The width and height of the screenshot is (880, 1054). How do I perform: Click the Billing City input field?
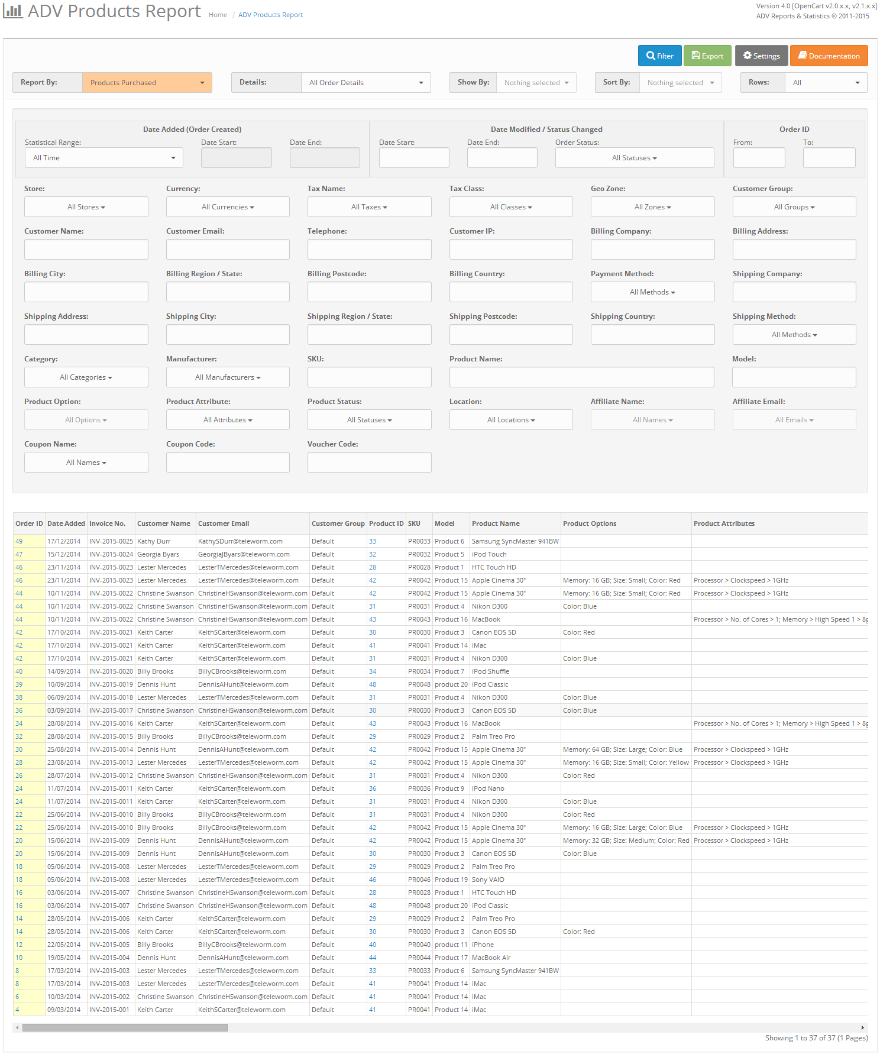point(86,292)
